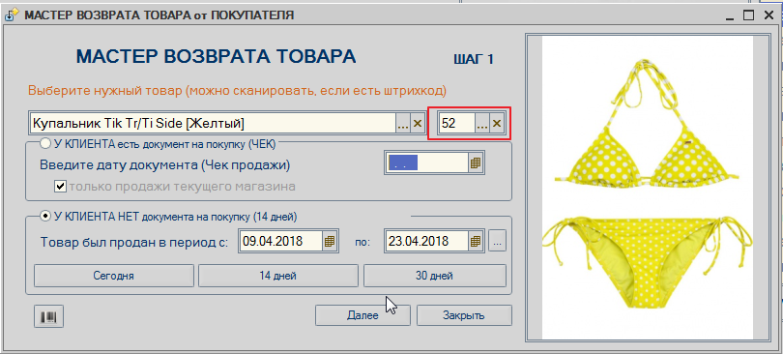Select radio 'У КЛИЕНТА есть документ на покупку'
Viewport: 783px width, 354px height.
coord(45,144)
